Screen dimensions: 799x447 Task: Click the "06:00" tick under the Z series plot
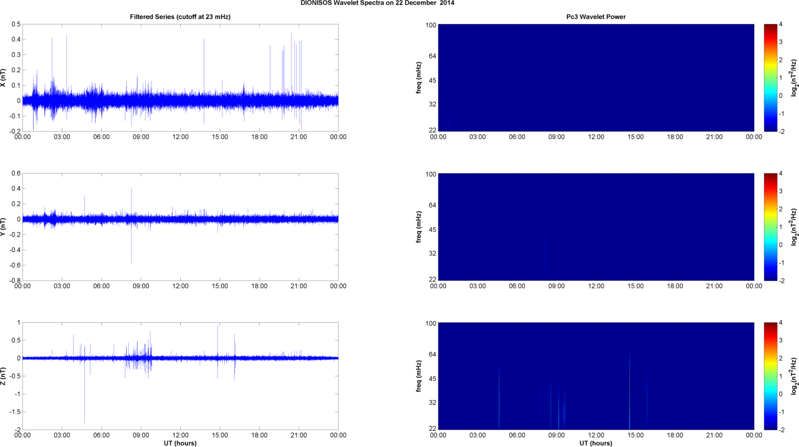point(101,435)
